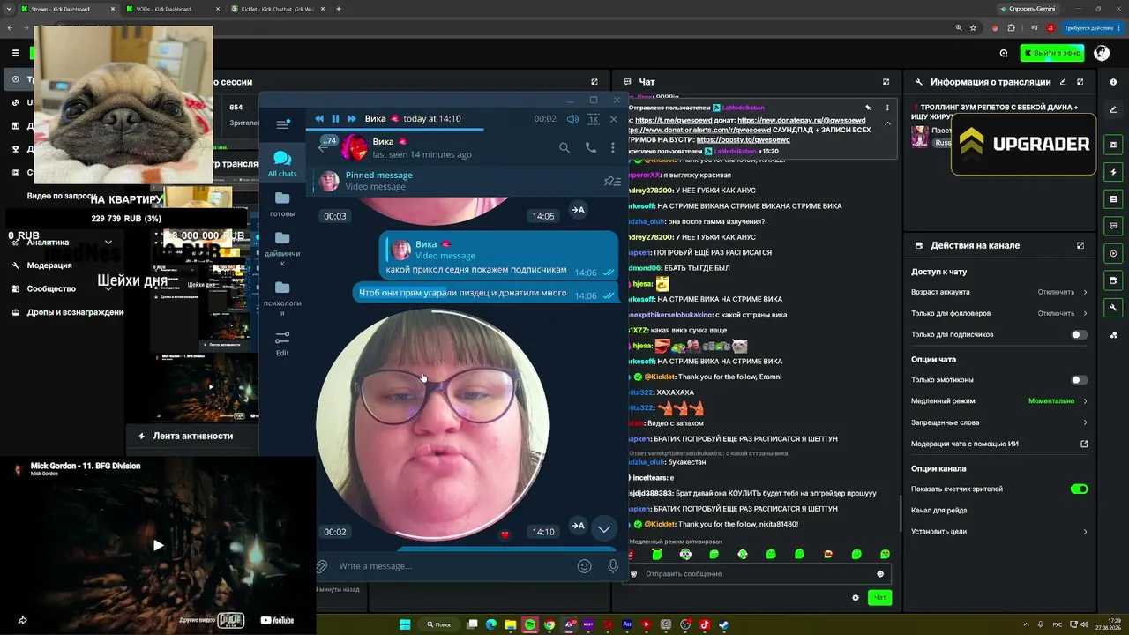Expand Канал для рейда option

999,510
